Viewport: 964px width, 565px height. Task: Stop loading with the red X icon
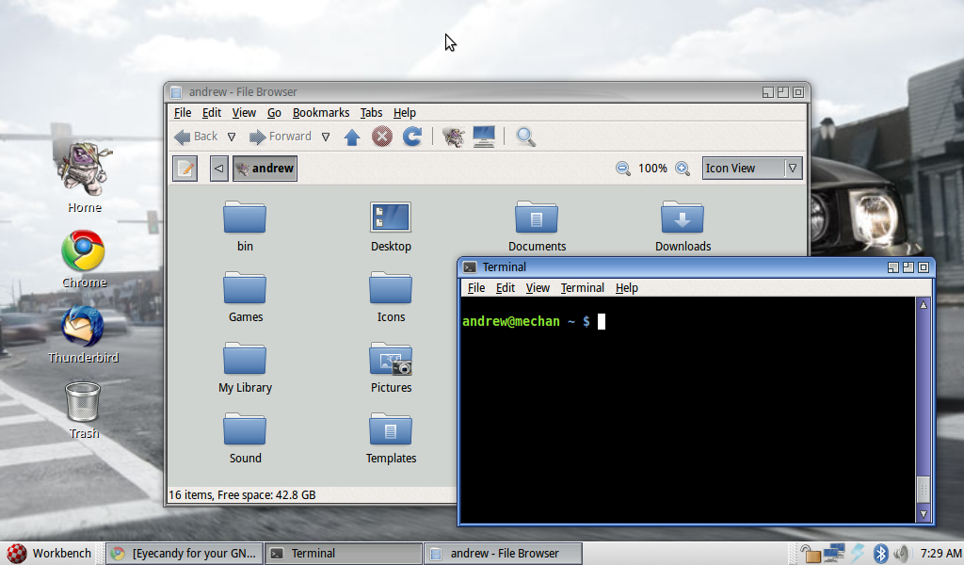pos(382,137)
